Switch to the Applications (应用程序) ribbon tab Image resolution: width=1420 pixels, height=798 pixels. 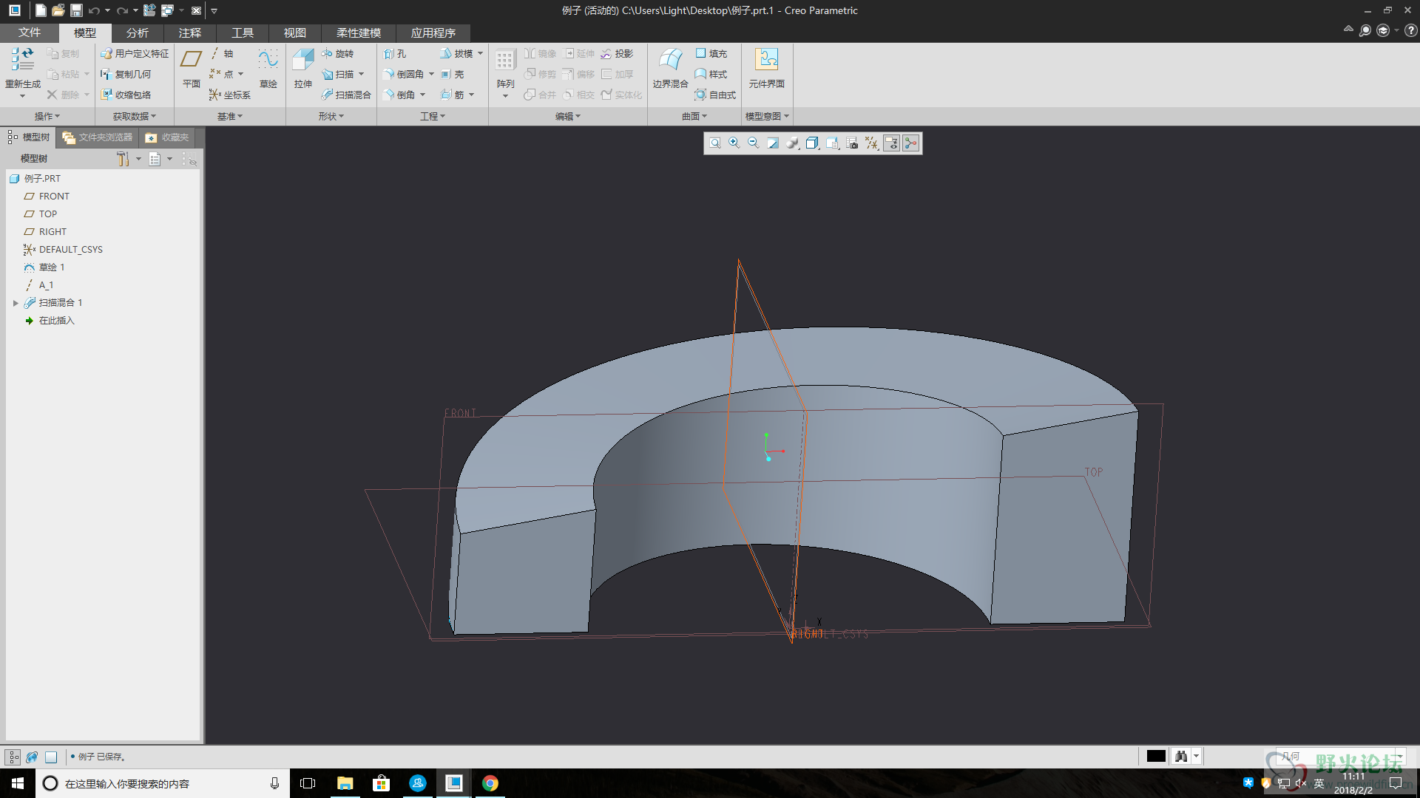coord(433,33)
